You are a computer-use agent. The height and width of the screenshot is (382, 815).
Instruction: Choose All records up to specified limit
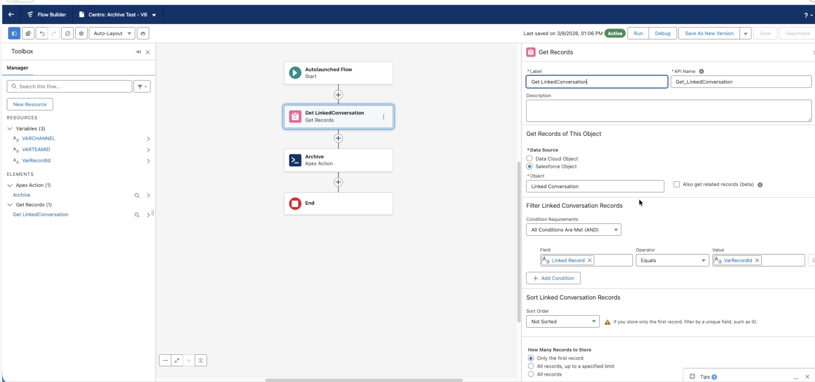point(531,366)
